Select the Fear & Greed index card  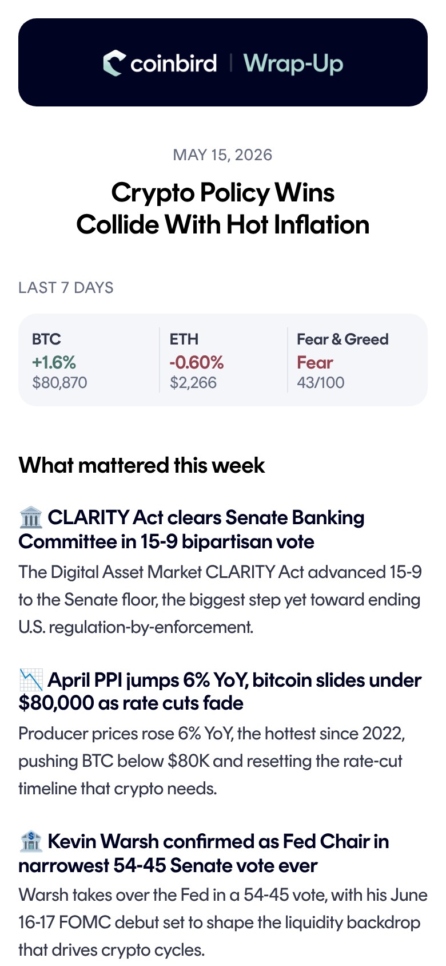point(357,360)
